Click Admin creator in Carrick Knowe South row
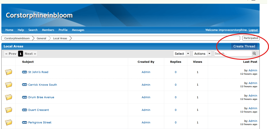The height and width of the screenshot is (129, 269). click(146, 85)
